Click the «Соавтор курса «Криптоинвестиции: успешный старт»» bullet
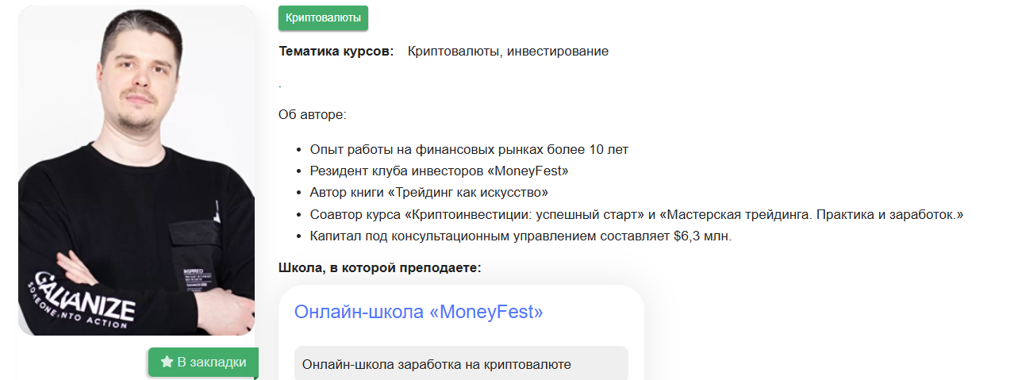Image resolution: width=1018 pixels, height=380 pixels. pyautogui.click(x=474, y=214)
